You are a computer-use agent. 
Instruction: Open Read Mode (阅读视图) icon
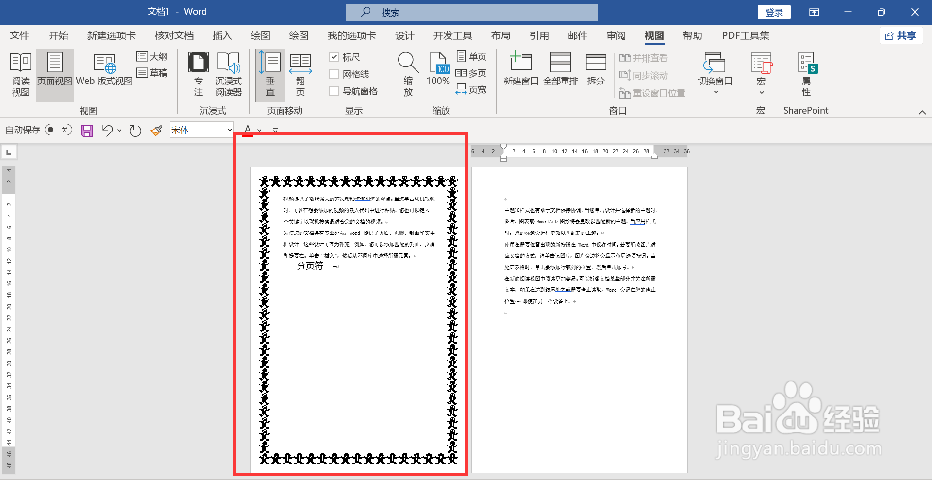click(20, 74)
